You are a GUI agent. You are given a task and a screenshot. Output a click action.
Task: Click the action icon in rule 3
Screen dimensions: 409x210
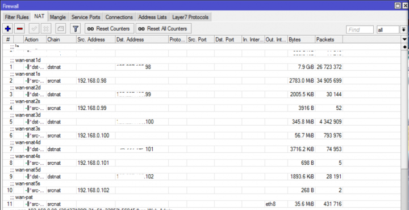[x=28, y=95]
